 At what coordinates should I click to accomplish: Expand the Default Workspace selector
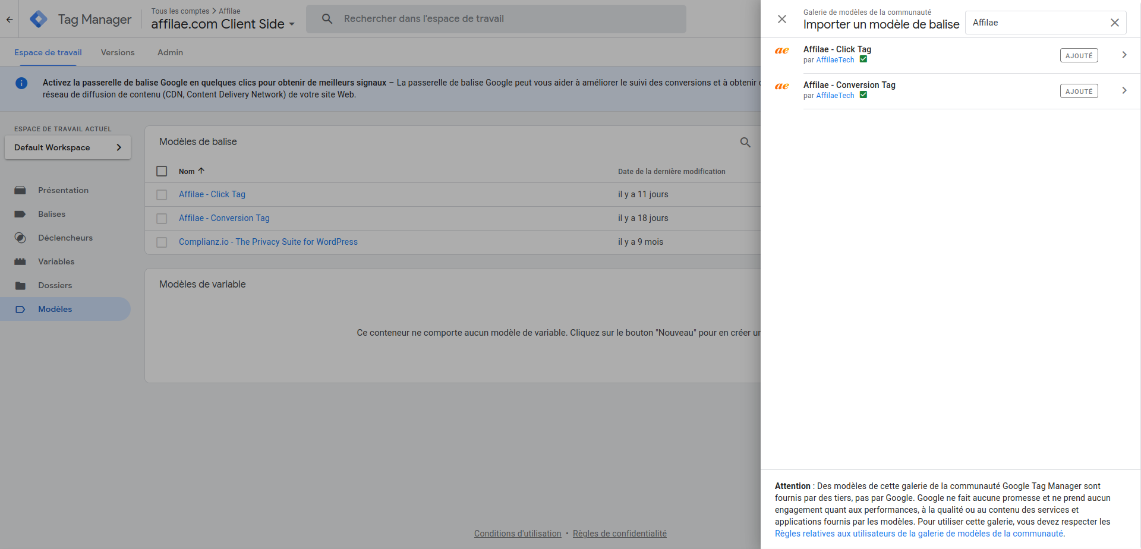[x=68, y=147]
